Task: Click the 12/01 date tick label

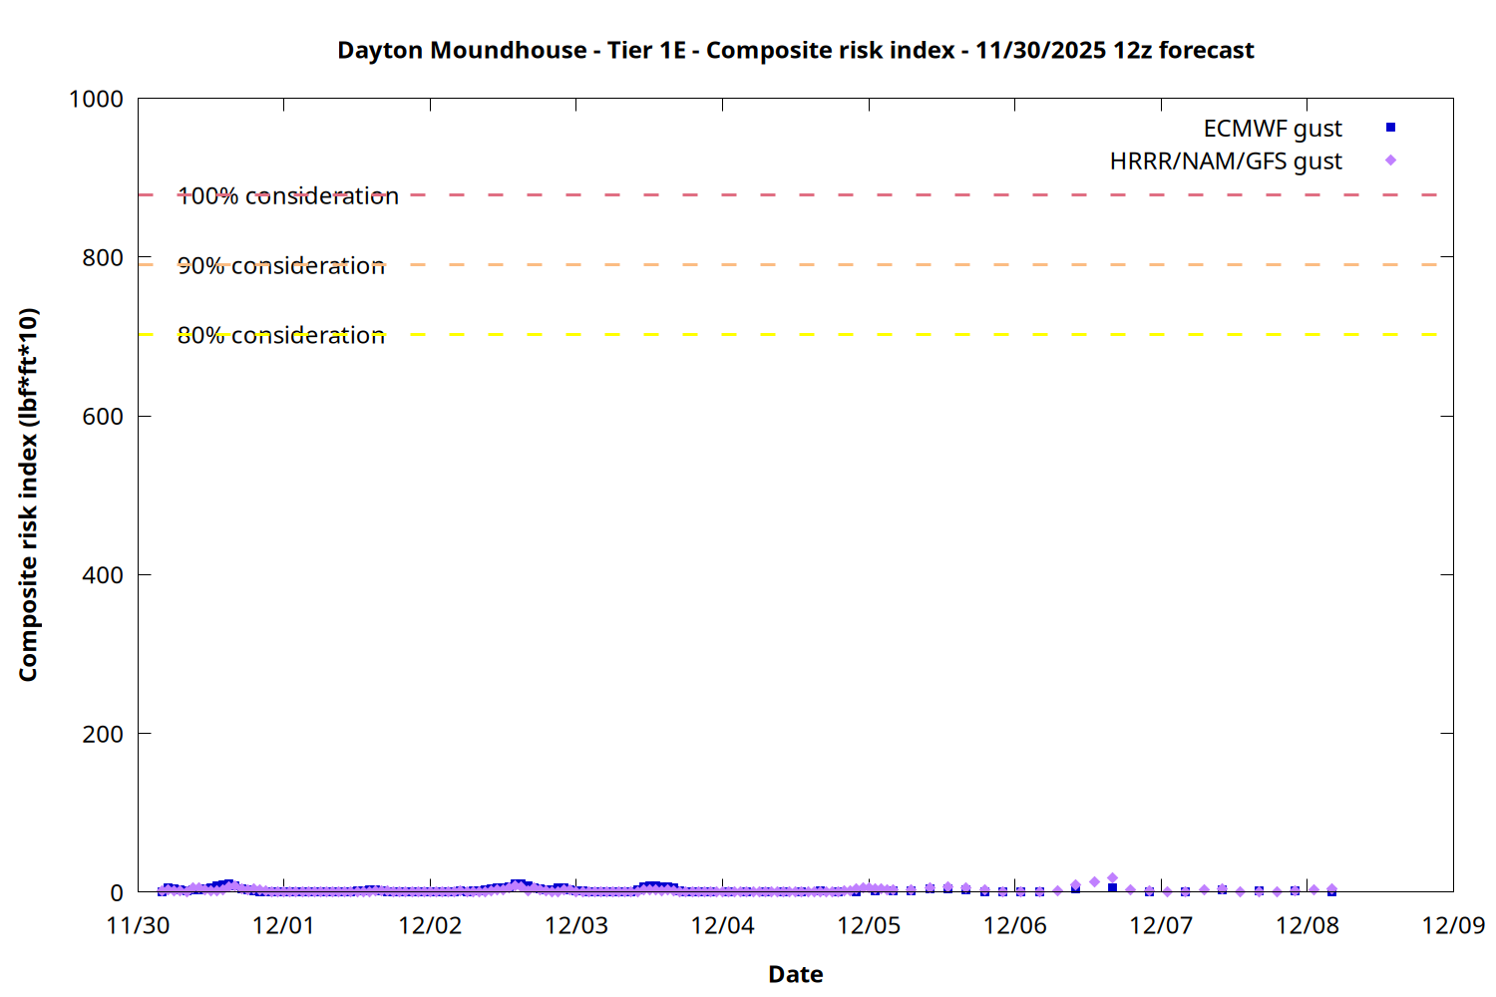Action: (x=283, y=925)
